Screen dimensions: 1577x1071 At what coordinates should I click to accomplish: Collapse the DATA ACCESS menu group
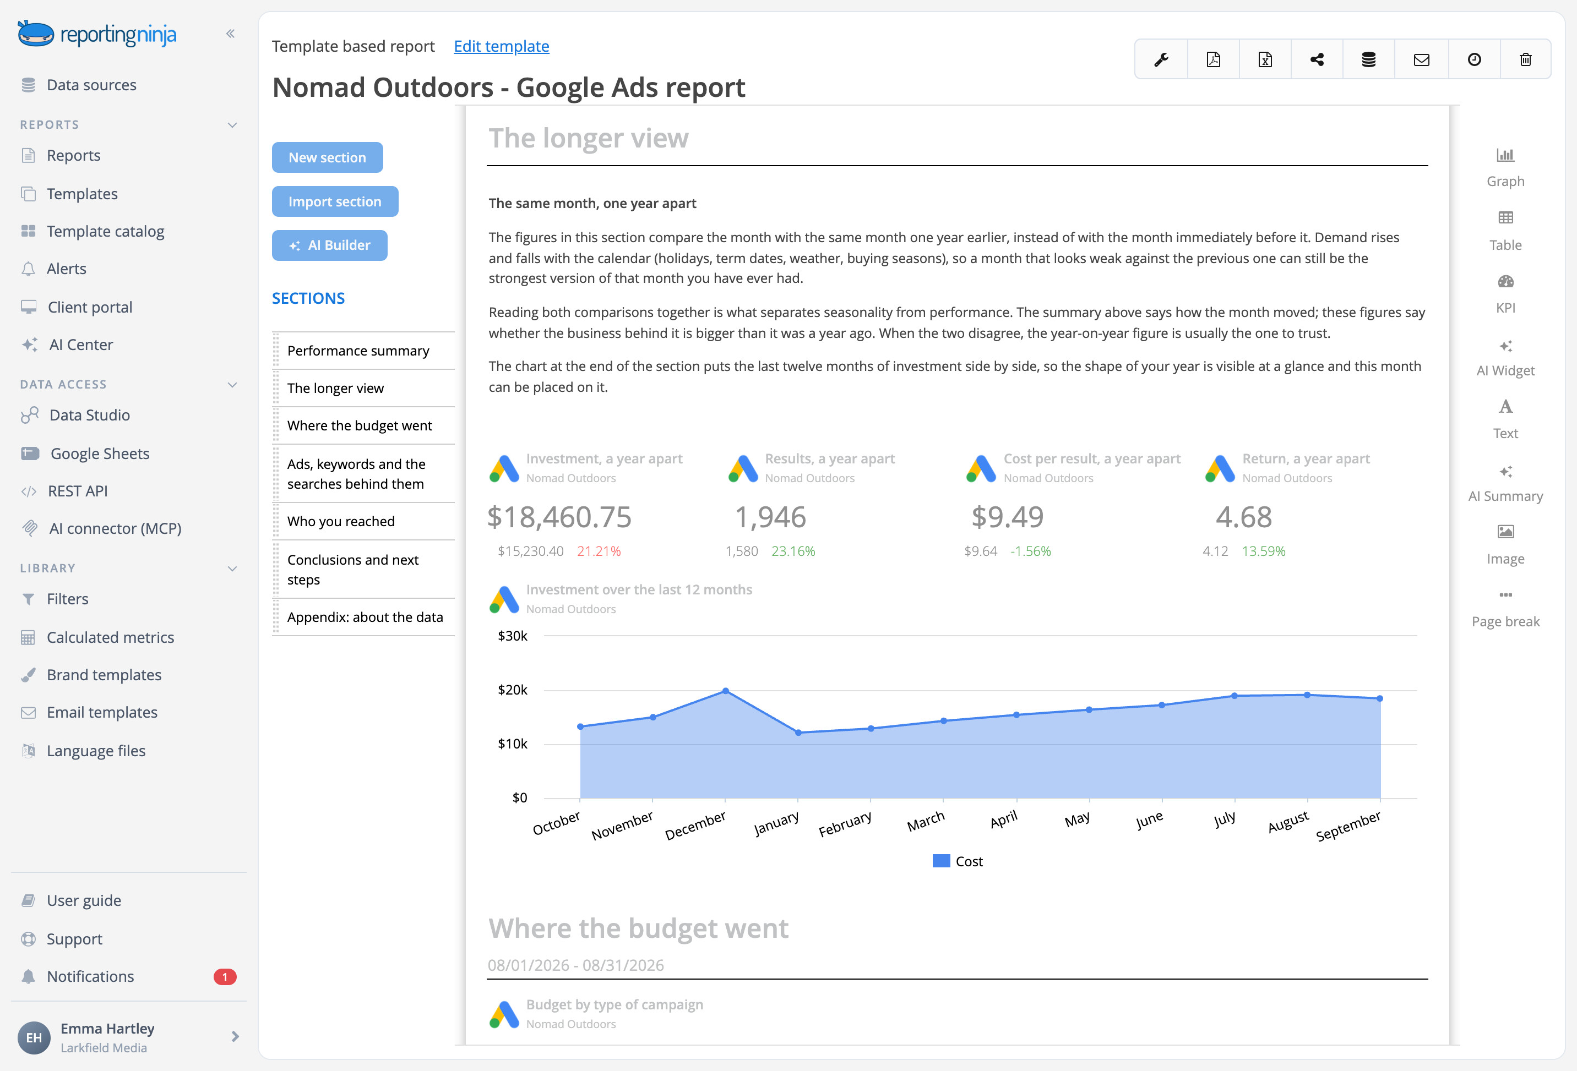pyautogui.click(x=232, y=385)
